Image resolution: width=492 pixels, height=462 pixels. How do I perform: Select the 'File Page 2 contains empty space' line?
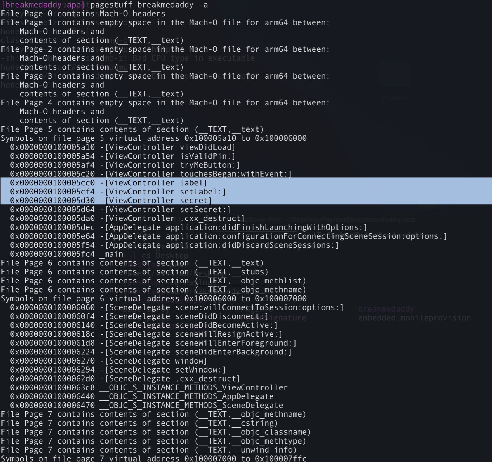[165, 49]
